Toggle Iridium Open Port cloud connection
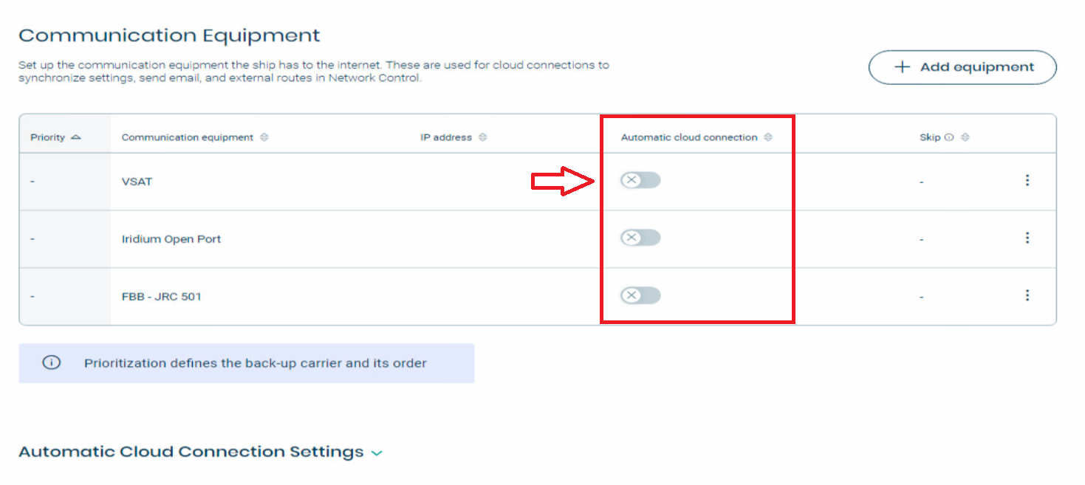 click(640, 238)
